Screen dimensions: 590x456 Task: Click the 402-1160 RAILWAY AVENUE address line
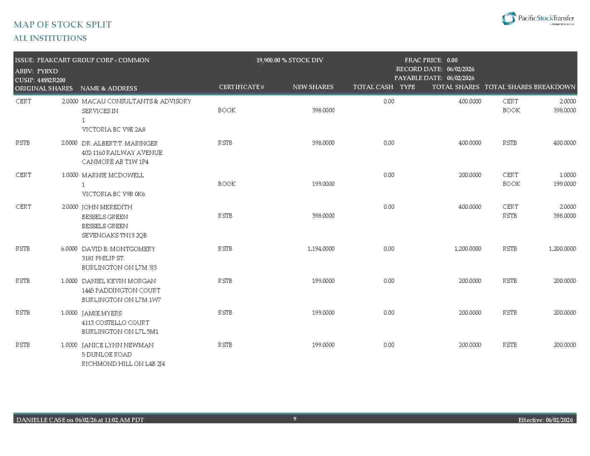(x=122, y=153)
